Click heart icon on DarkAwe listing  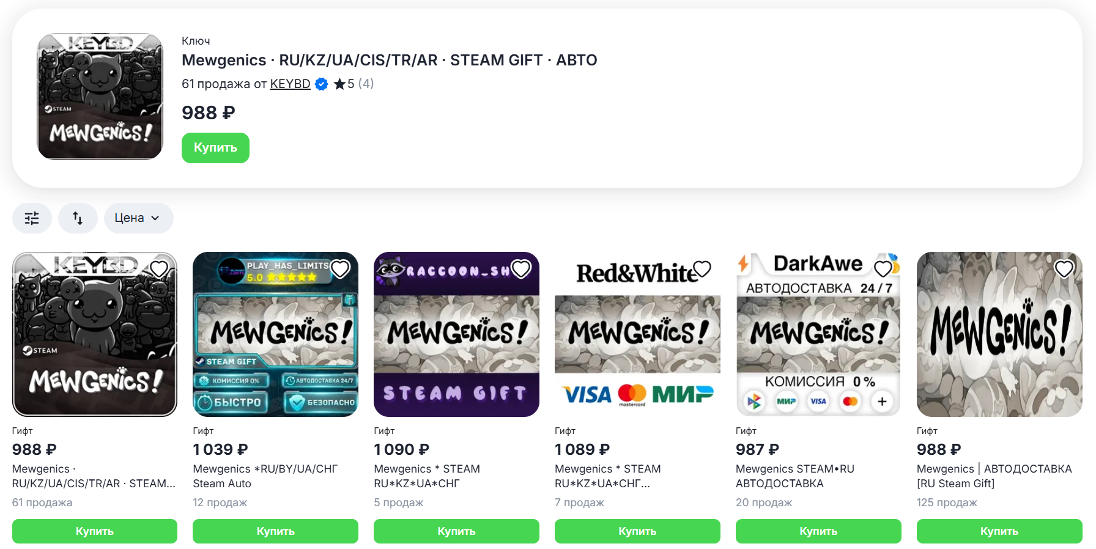883,268
